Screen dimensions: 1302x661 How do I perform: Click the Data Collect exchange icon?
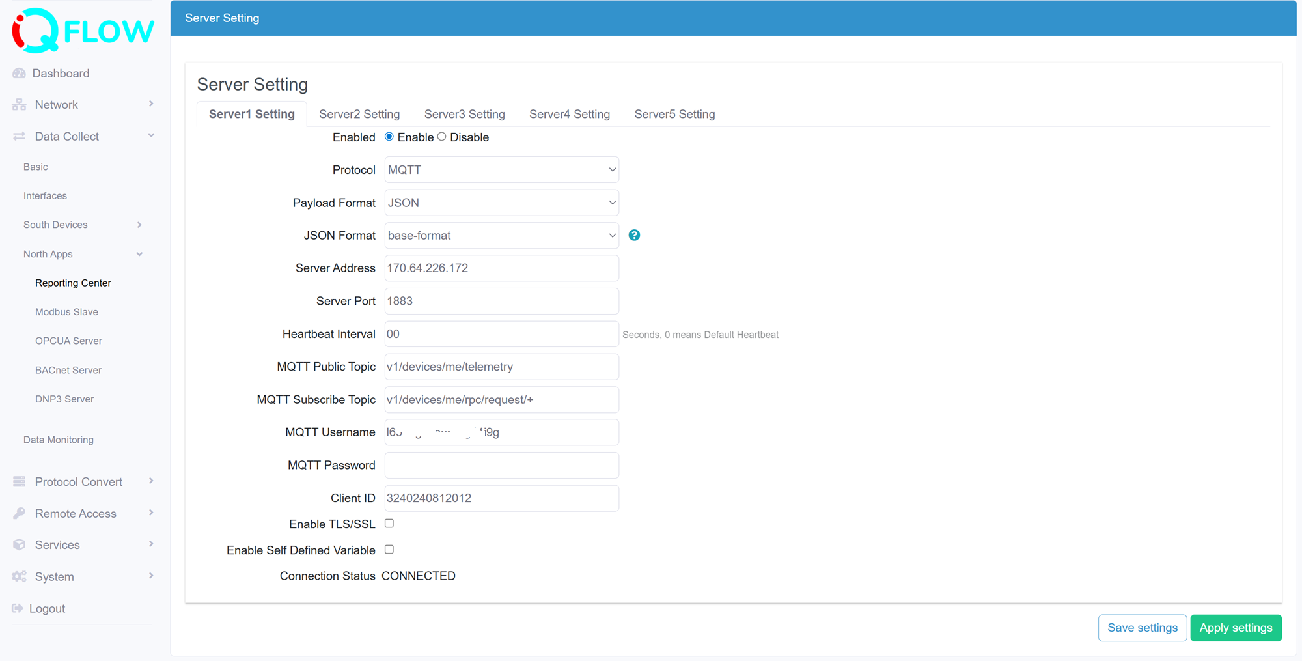(19, 136)
